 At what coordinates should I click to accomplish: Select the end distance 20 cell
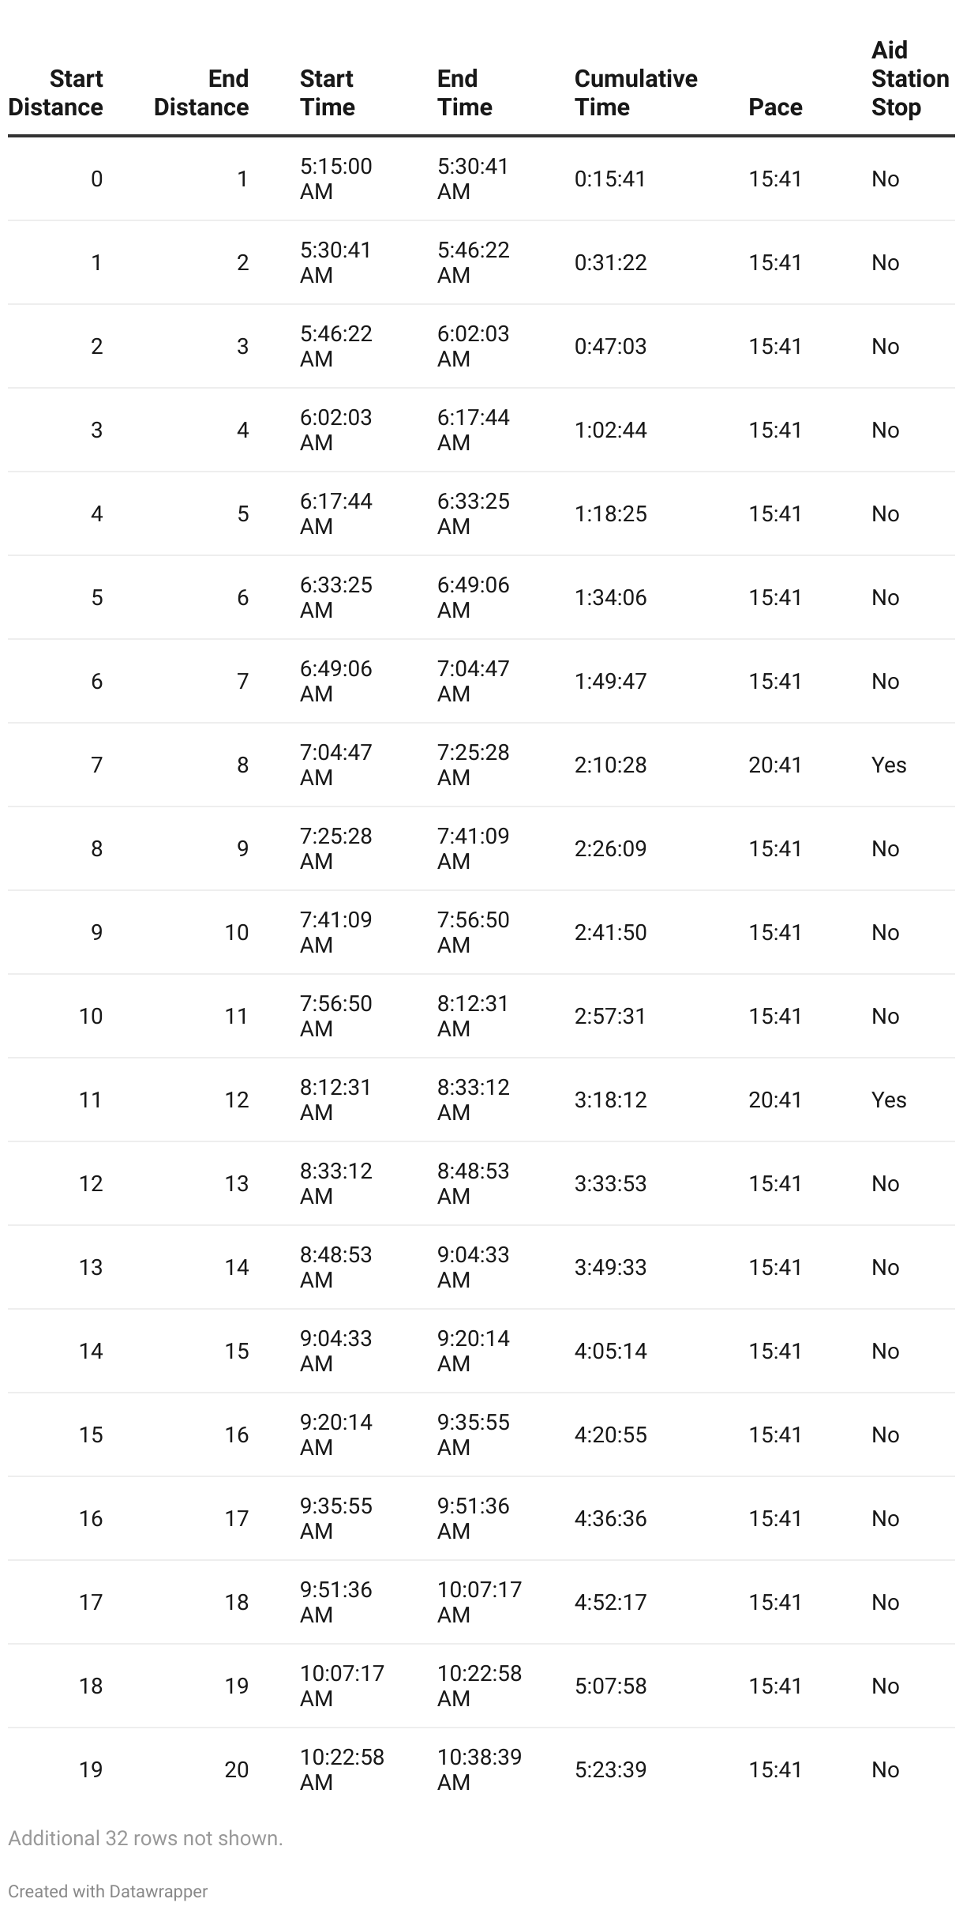pos(237,1769)
